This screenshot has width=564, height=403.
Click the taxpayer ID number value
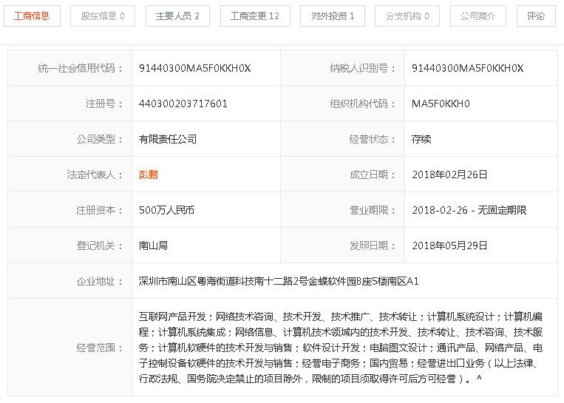pos(467,68)
